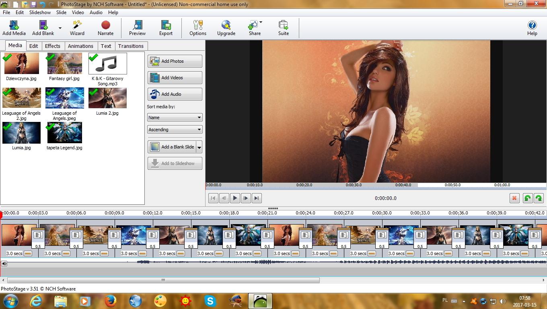Click transition icon at the 0:00:03.0 mark

(38, 235)
